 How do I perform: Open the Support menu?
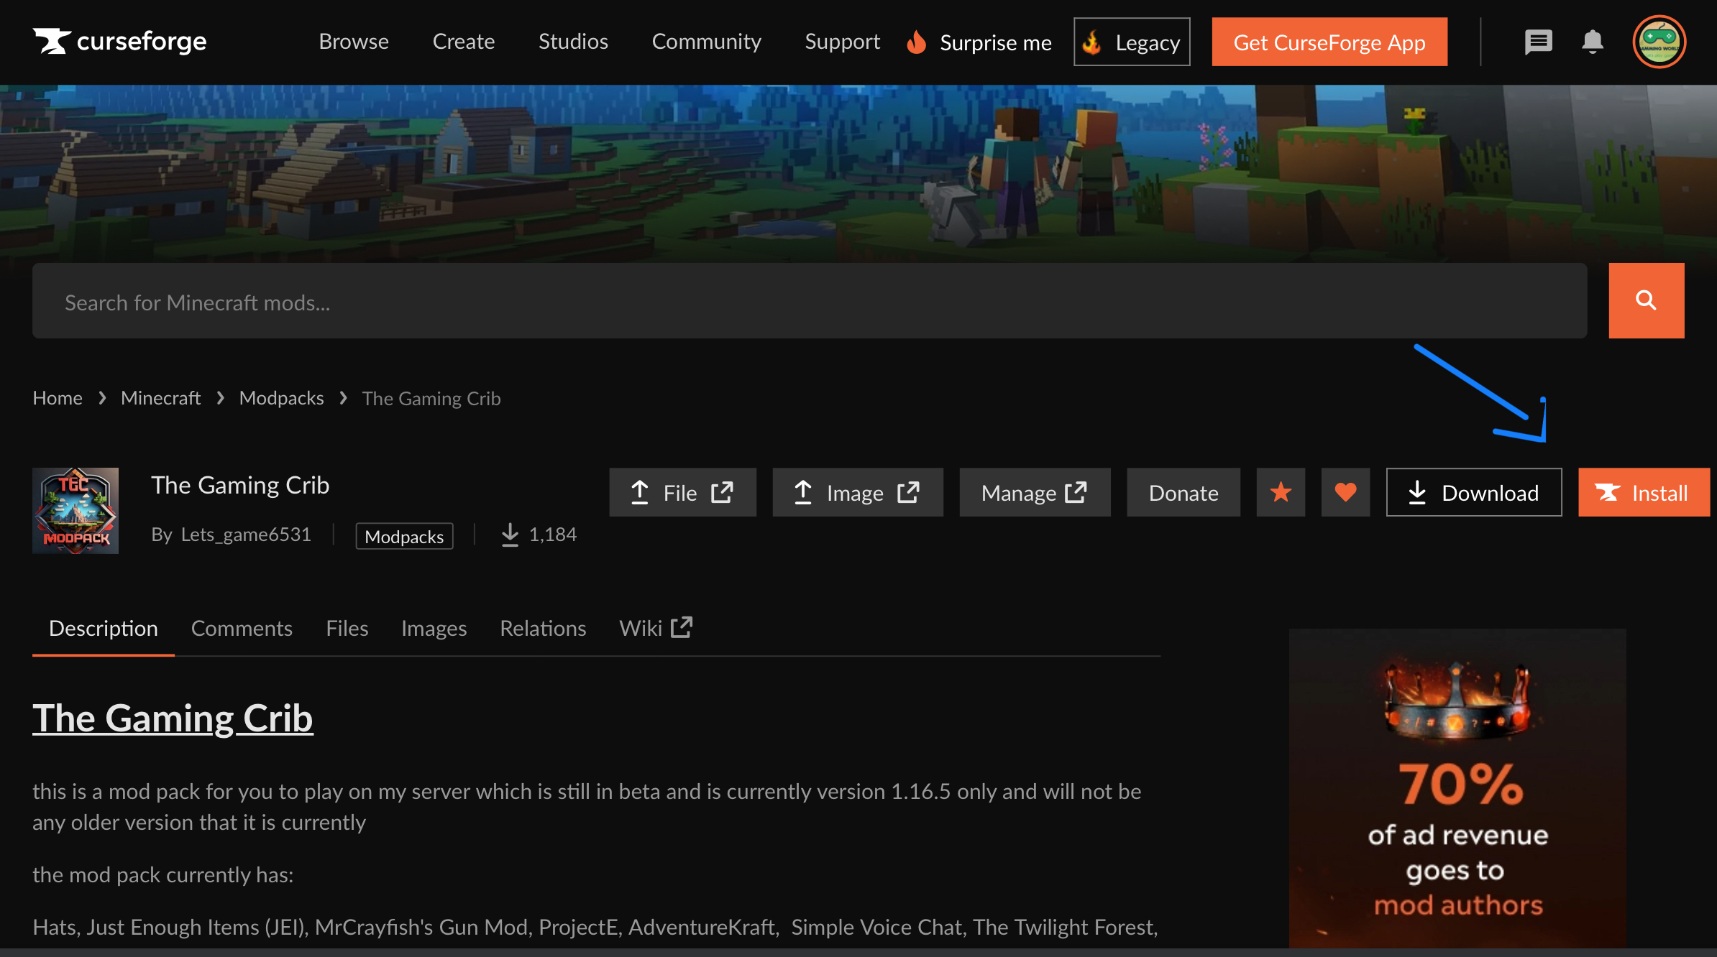pyautogui.click(x=842, y=42)
